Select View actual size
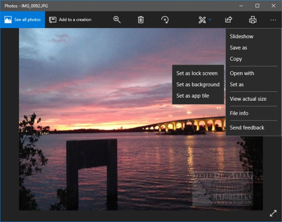Image resolution: width=282 pixels, height=222 pixels. click(x=253, y=99)
